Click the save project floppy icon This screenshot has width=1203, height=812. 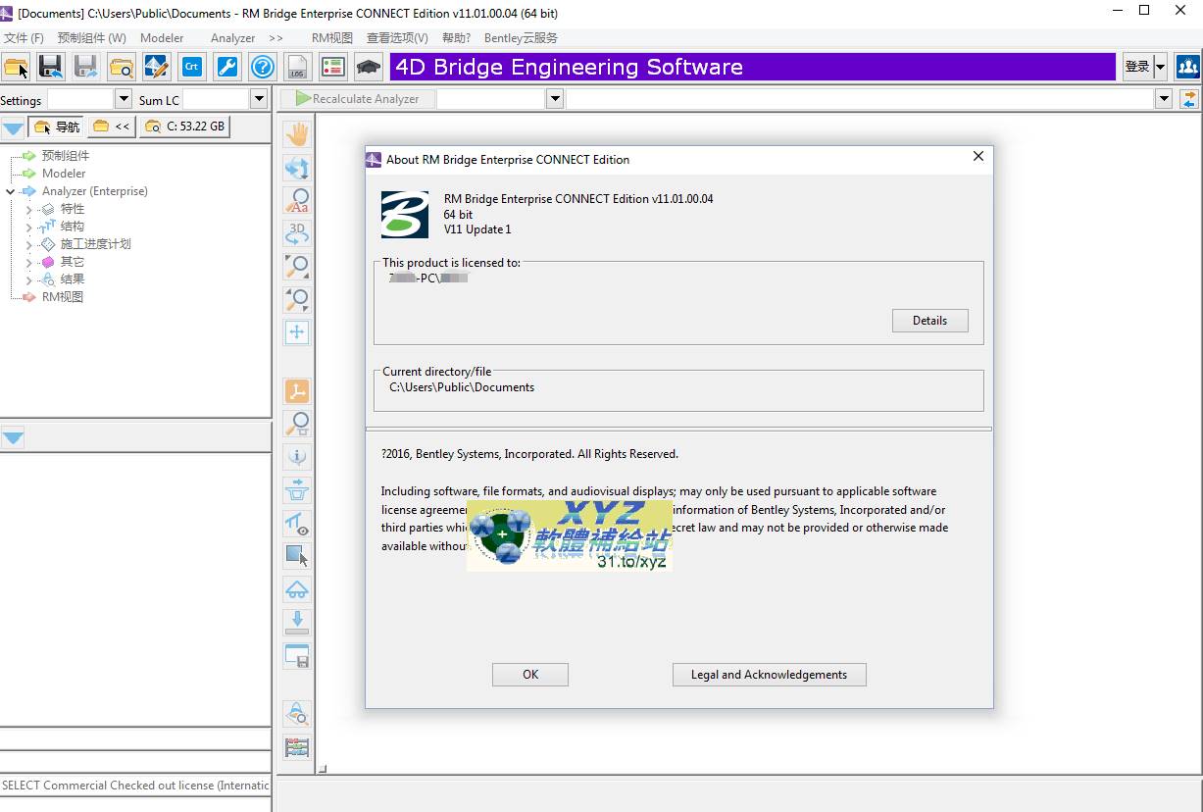point(51,67)
